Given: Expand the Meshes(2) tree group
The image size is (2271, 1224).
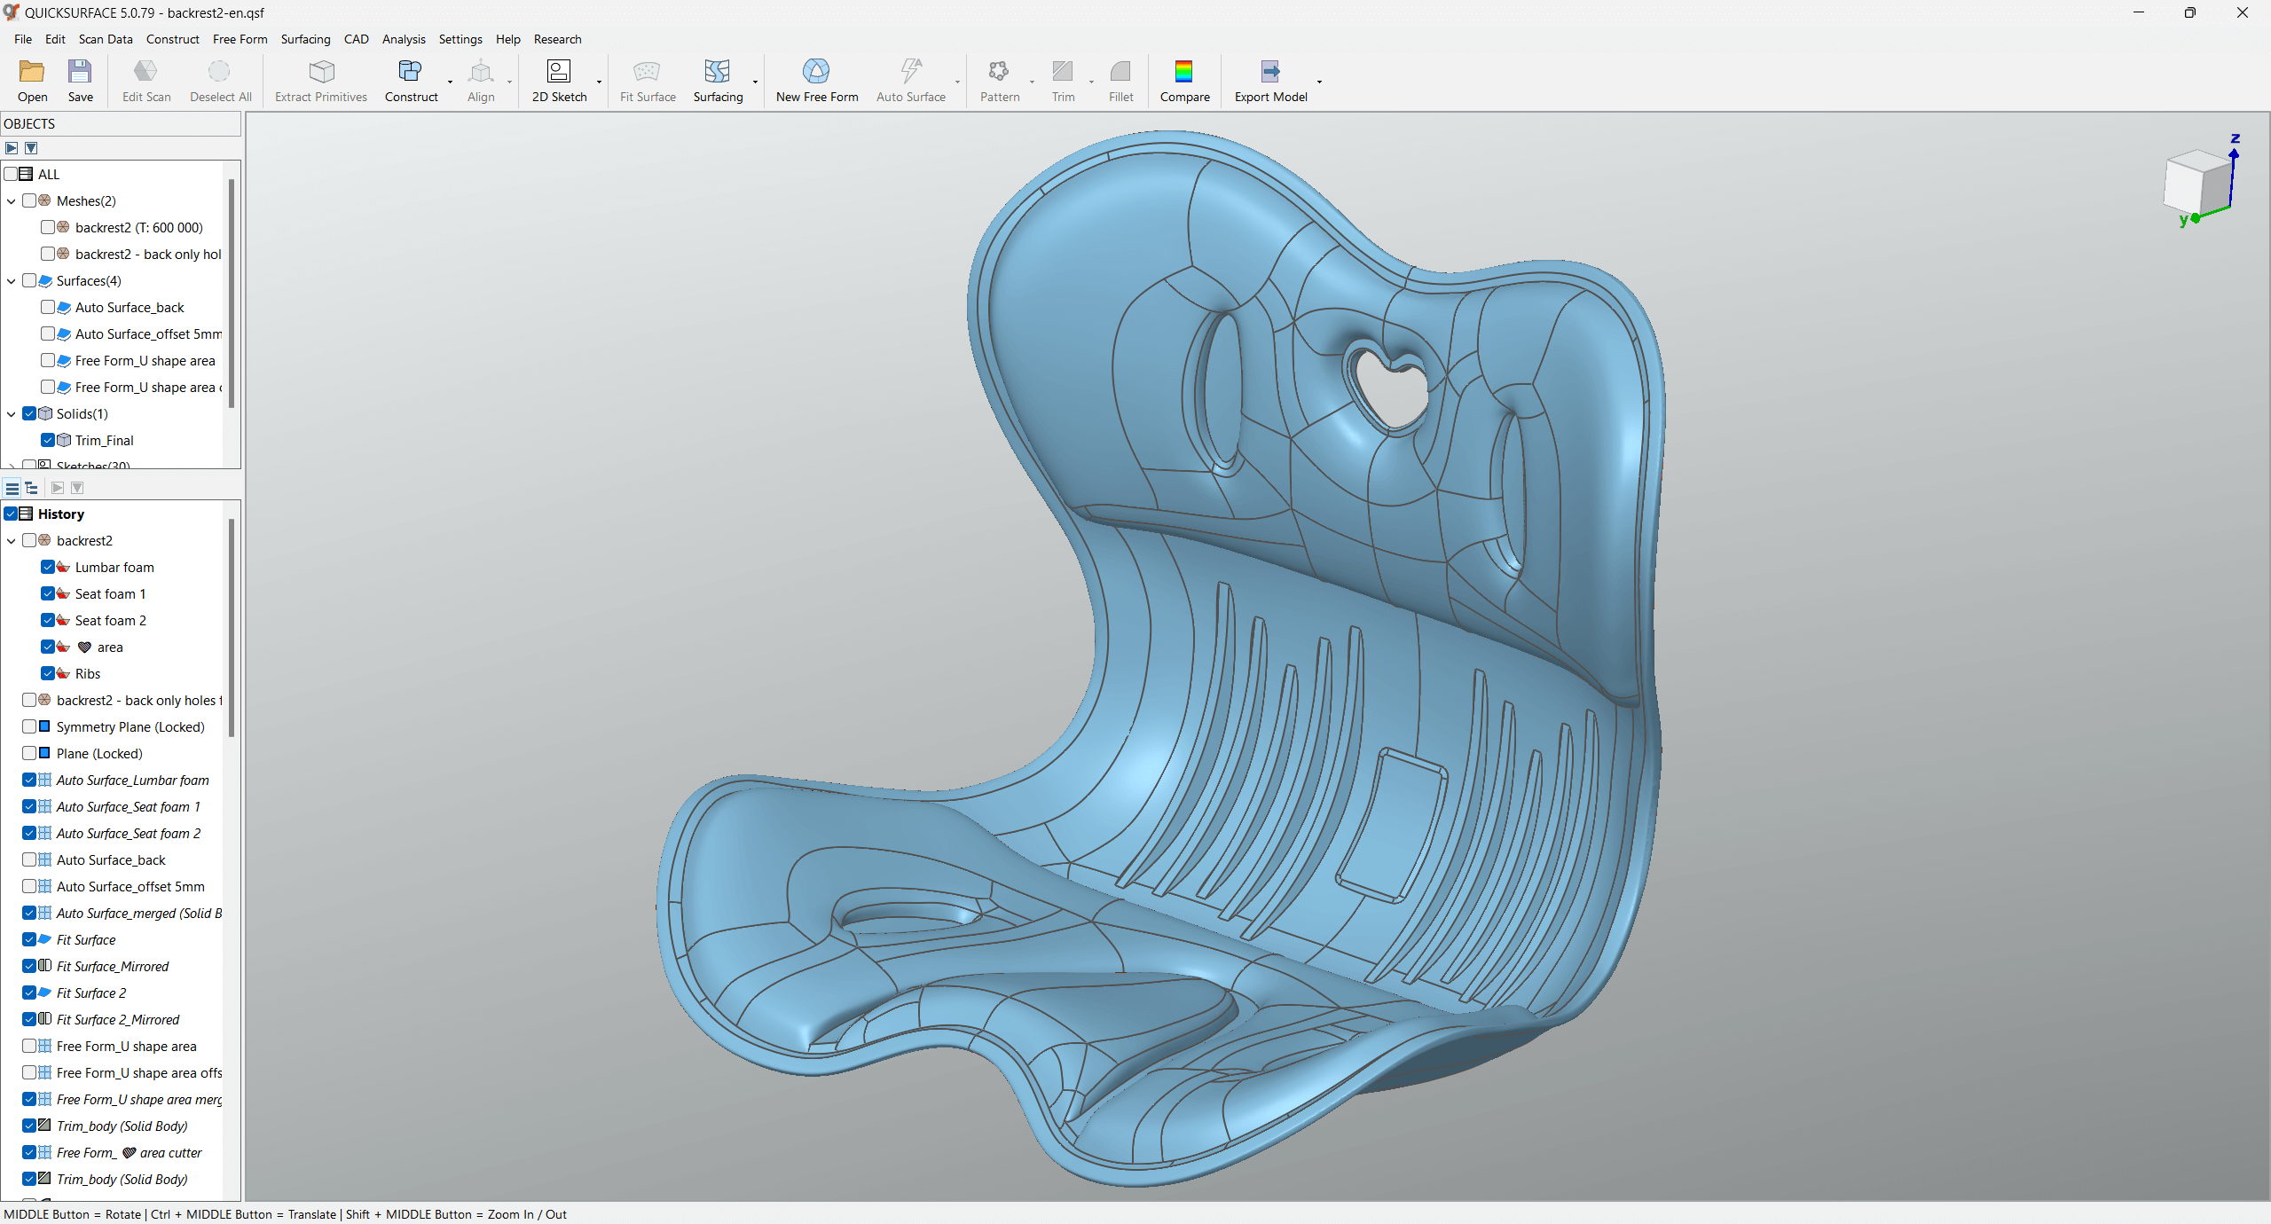Looking at the screenshot, I should tap(12, 199).
